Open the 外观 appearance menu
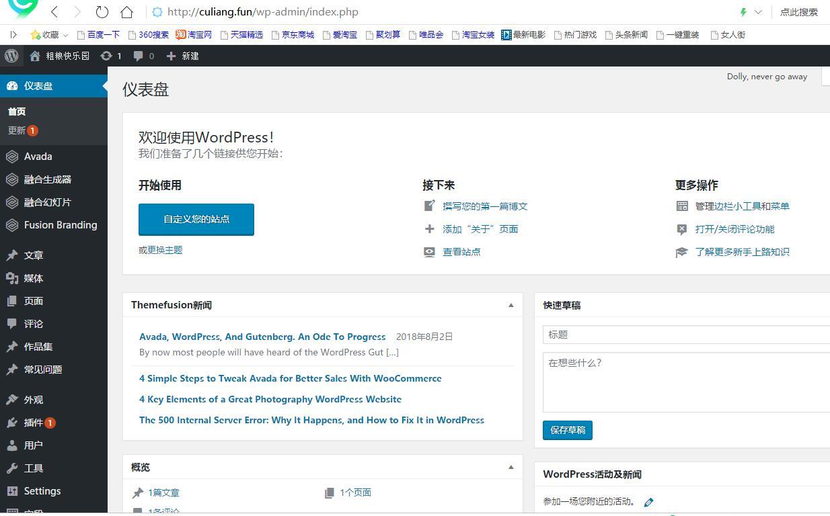The height and width of the screenshot is (516, 830). [54, 400]
